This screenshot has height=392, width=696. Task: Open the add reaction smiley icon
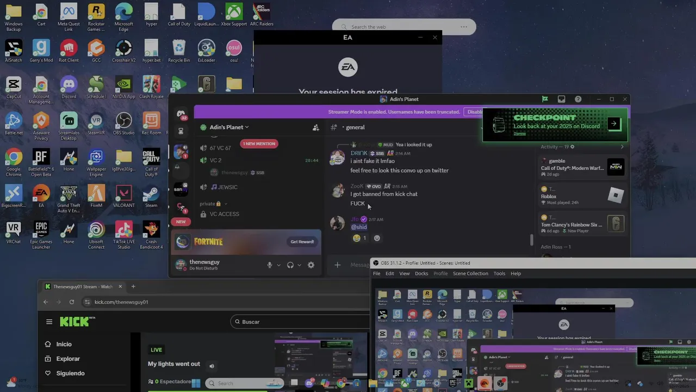377,238
